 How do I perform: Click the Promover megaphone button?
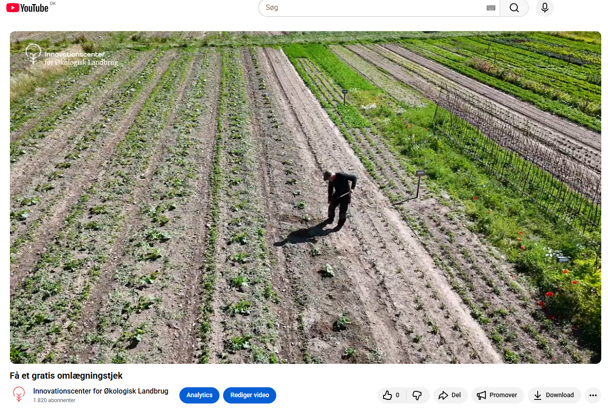coord(497,395)
